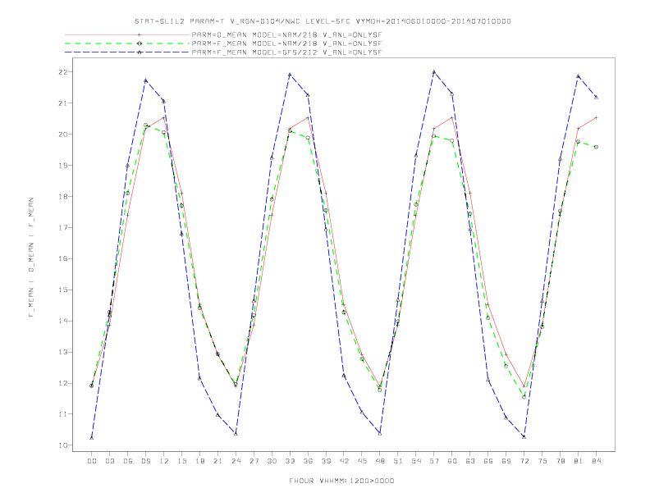Click the x-axis tick label 75

click(x=542, y=461)
